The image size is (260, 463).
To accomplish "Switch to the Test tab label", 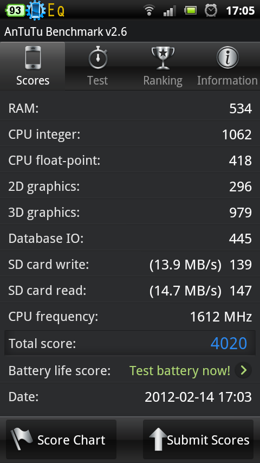I will pos(97,80).
